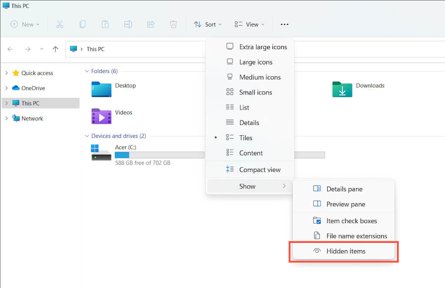The image size is (445, 288).
Task: Click the Copy icon in toolbar
Action: point(83,24)
